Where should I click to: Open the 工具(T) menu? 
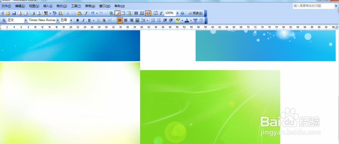coord(76,6)
